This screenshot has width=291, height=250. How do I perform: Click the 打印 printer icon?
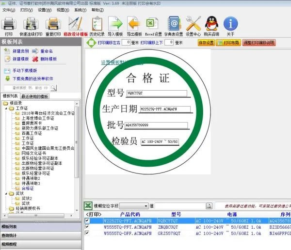(x=9, y=23)
